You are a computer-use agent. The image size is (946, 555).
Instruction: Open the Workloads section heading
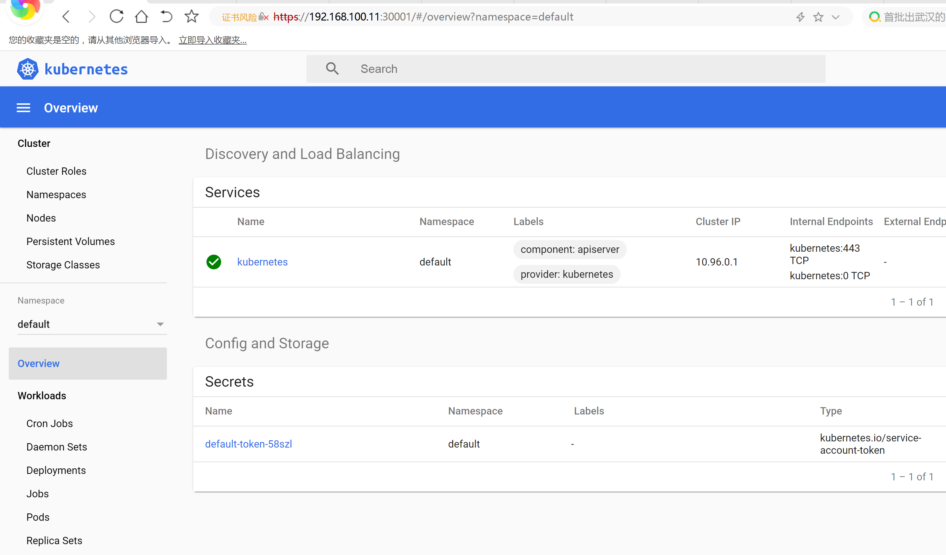(42, 395)
